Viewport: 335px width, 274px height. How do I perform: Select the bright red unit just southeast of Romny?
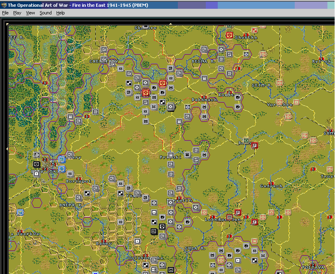click(254, 145)
